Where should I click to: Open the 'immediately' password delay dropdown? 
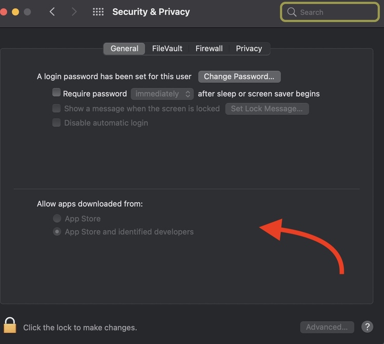pyautogui.click(x=162, y=94)
